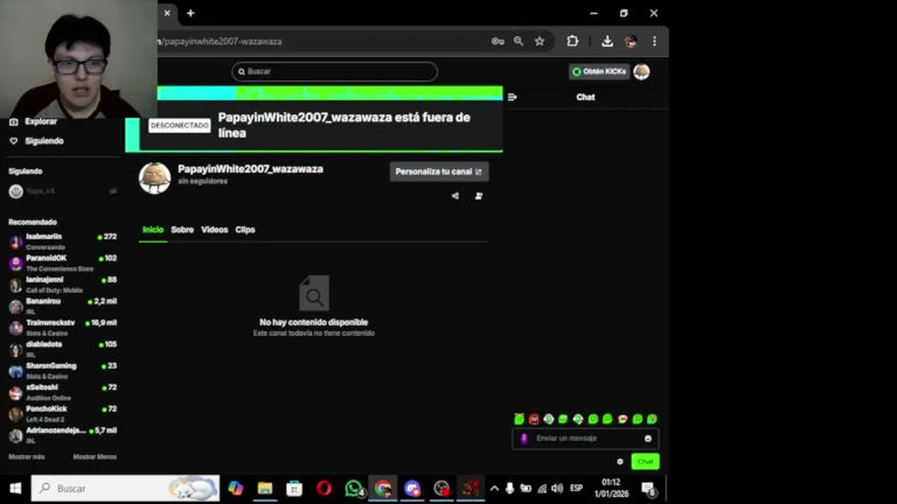897x504 pixels.
Task: Open recommended channel SharonGaming
Action: point(62,371)
